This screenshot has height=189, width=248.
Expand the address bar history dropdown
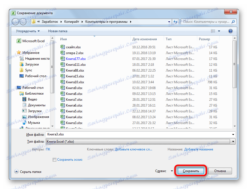169,22
